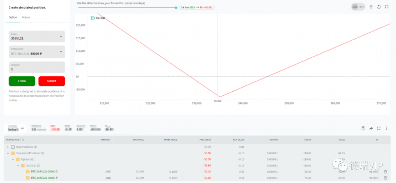
Task: Delete all positions with toolbar trash icon
Action: [x=363, y=128]
